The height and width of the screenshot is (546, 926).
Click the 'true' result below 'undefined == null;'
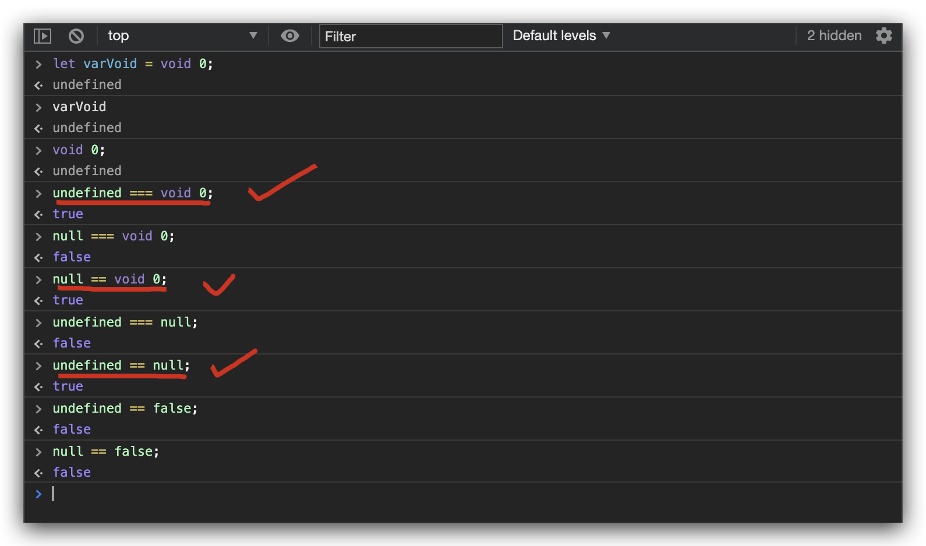[68, 387]
